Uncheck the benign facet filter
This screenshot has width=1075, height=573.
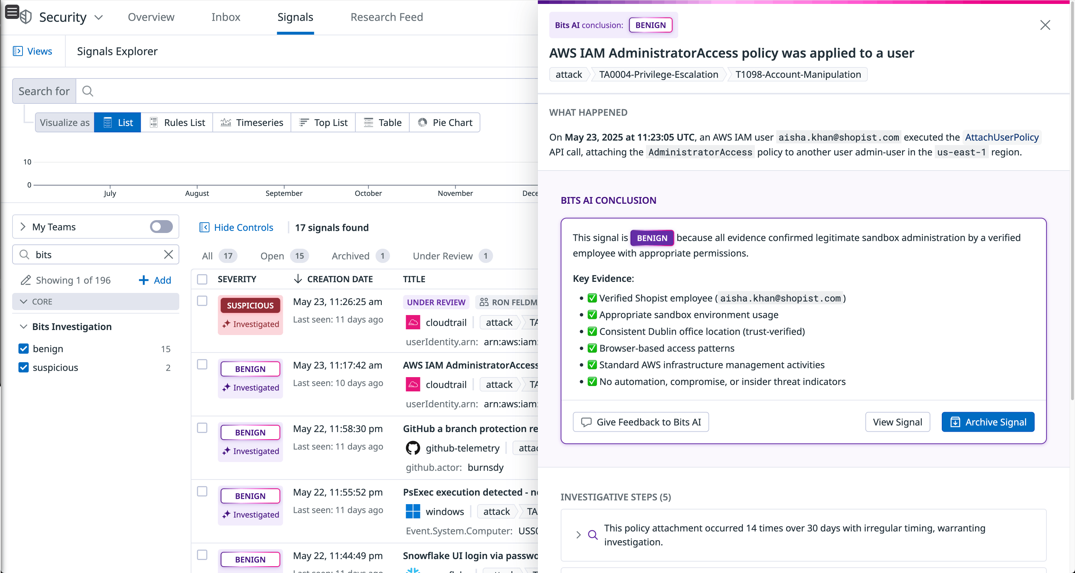tap(24, 349)
